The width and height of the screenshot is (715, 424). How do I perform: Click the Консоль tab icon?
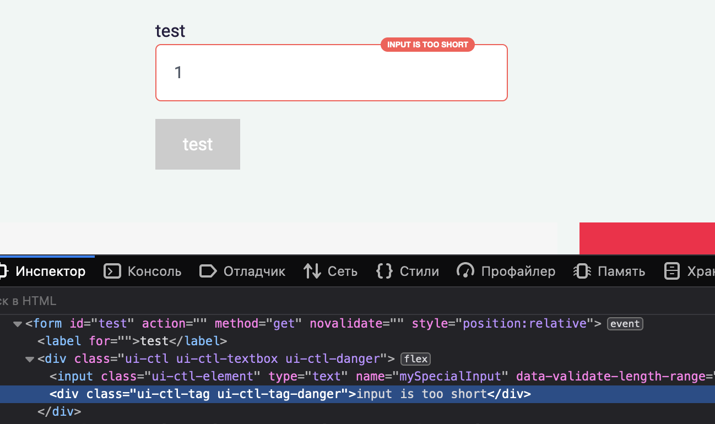112,271
